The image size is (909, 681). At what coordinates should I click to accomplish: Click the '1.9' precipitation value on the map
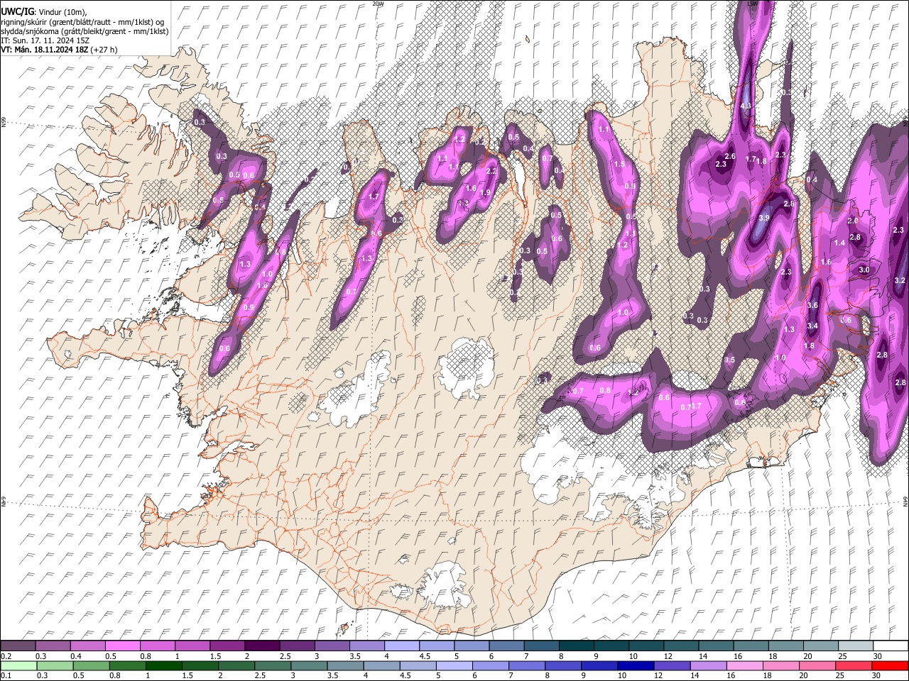tap(486, 192)
